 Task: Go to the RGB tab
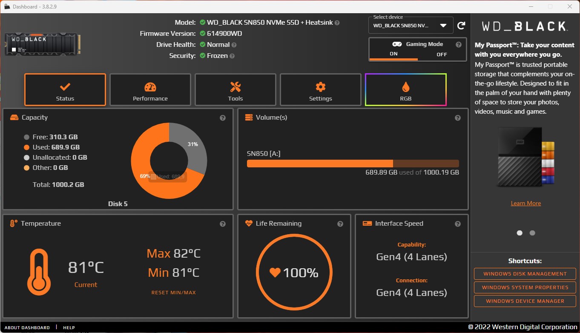click(406, 90)
